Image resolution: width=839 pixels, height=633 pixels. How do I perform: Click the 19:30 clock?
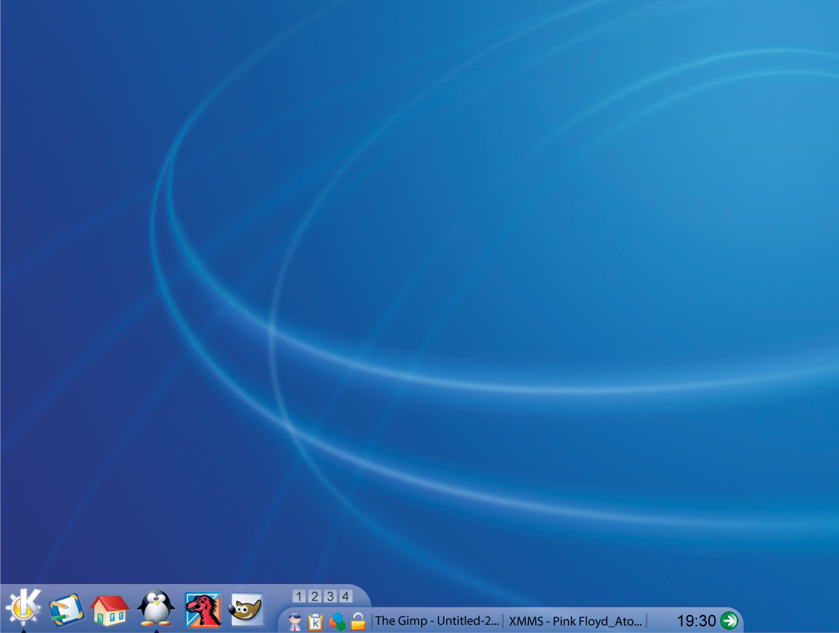click(x=696, y=621)
